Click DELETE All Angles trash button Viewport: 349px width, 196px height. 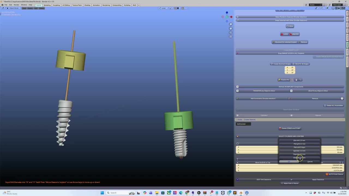pos(300,64)
